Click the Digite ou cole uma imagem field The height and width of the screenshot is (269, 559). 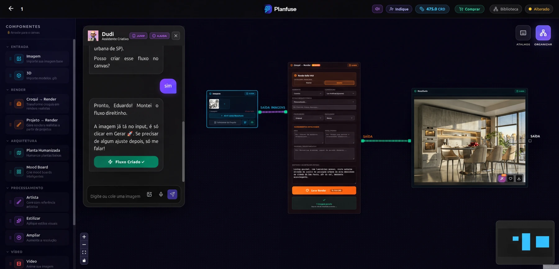pos(116,196)
